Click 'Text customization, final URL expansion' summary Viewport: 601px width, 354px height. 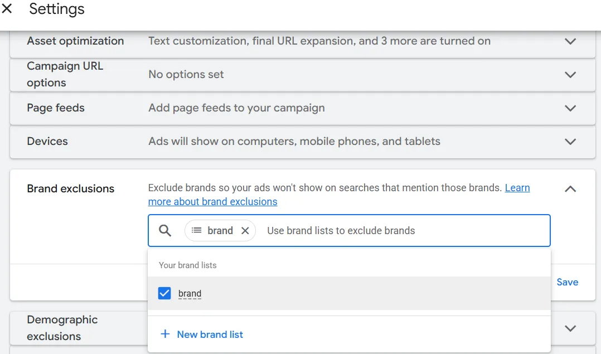tap(319, 41)
